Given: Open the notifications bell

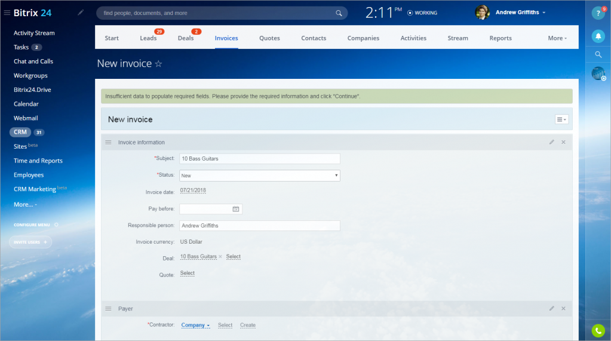Looking at the screenshot, I should 598,36.
